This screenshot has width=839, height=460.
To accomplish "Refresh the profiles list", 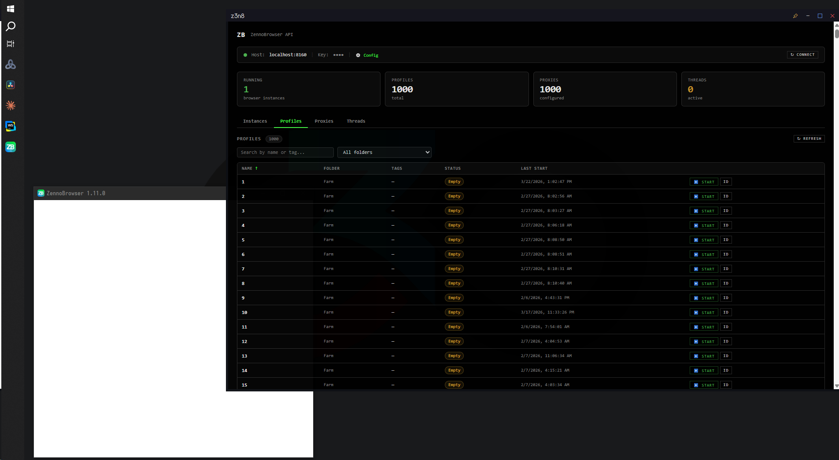I will pos(809,139).
